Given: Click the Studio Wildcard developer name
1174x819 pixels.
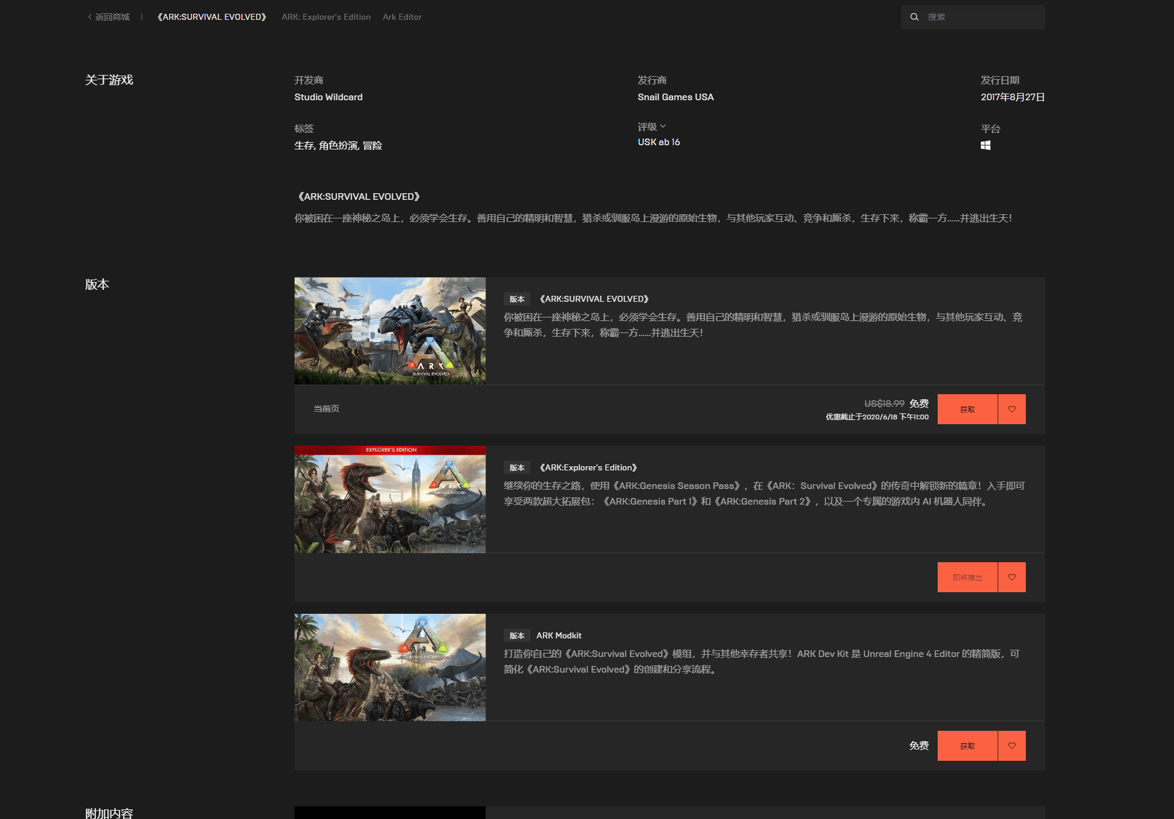Looking at the screenshot, I should 328,97.
